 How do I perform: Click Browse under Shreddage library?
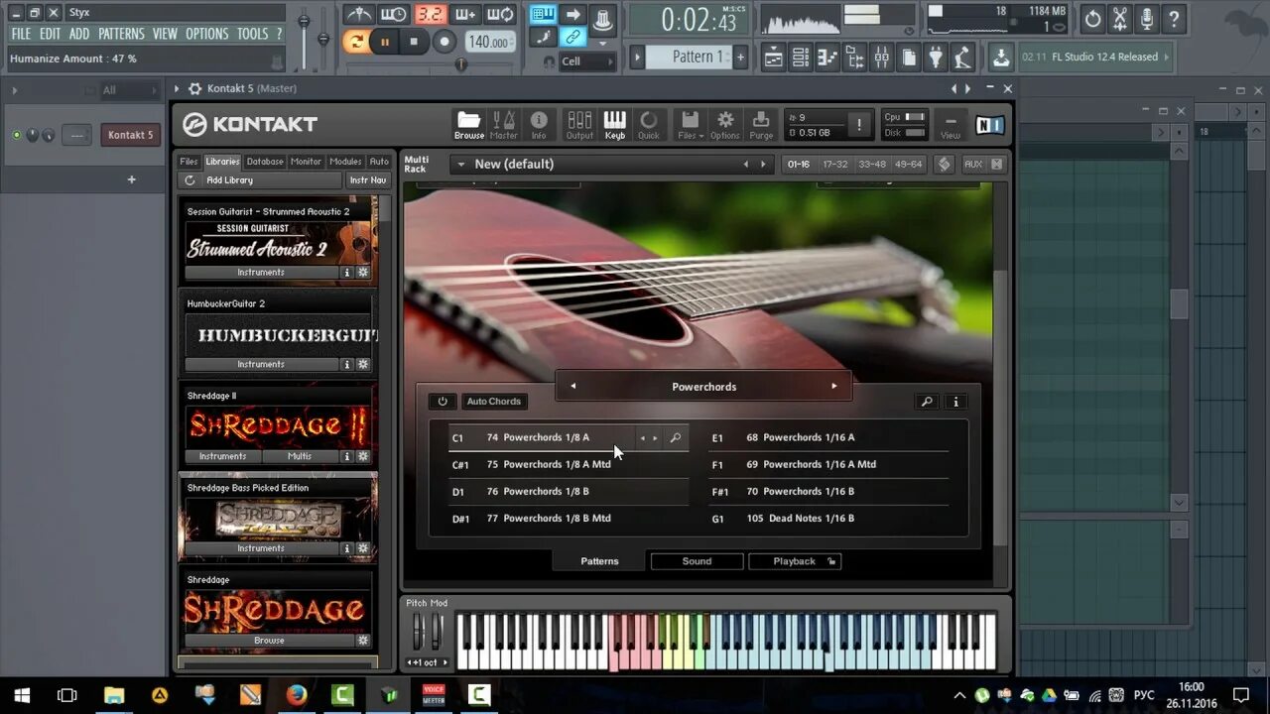(269, 641)
